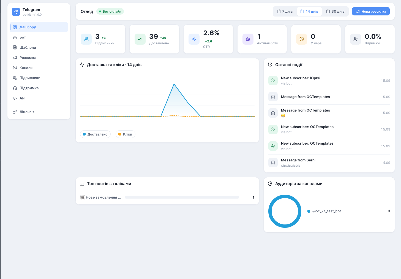The width and height of the screenshot is (401, 279).
Task: Click the Бот онлайн status badge
Action: [110, 11]
